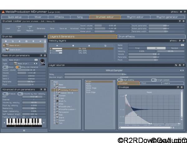Toggle Bass drum 1 enable checkbox

4,45
